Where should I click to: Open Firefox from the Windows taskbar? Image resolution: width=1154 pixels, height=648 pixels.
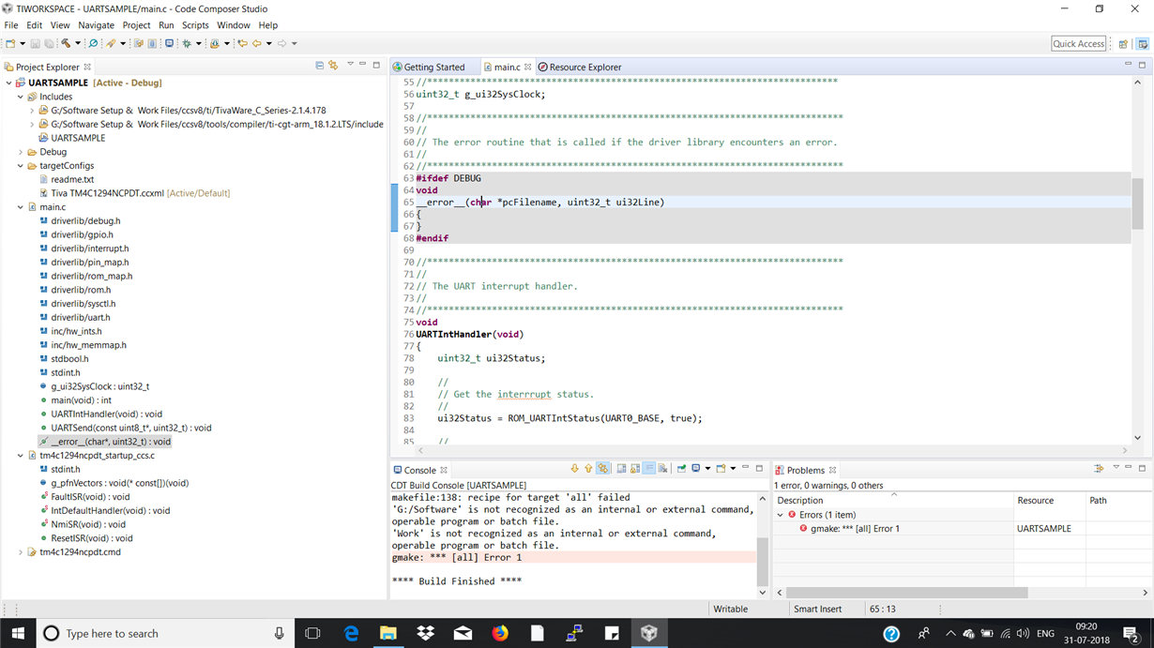(500, 633)
